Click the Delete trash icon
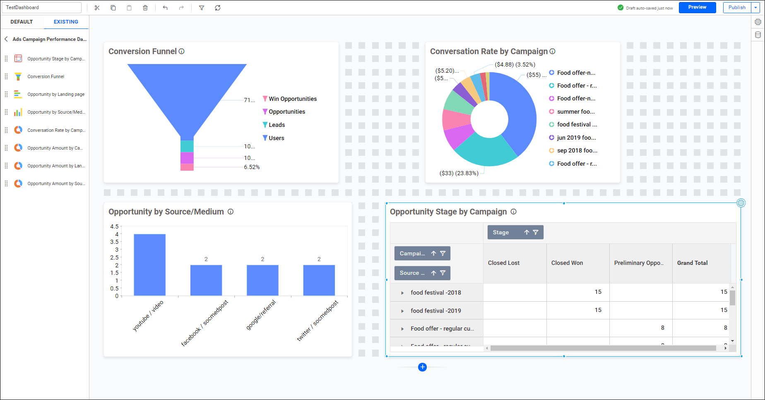 [x=145, y=8]
